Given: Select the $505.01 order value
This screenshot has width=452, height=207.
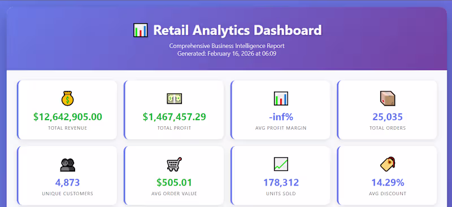Looking at the screenshot, I should click(174, 183).
